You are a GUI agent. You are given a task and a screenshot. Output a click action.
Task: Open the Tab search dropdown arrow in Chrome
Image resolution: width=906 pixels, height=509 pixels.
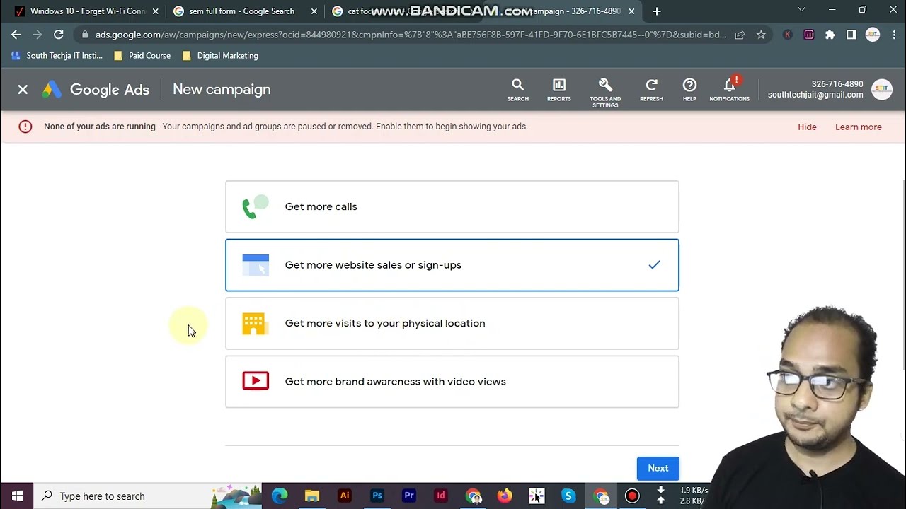801,11
